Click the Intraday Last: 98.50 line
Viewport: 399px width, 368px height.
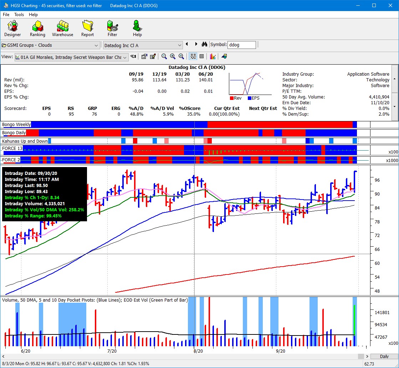[x=26, y=185]
